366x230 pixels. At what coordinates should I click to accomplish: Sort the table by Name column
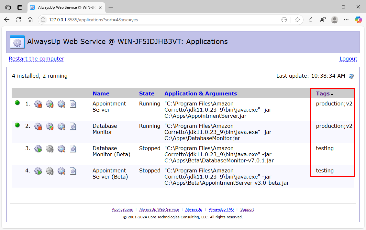coord(101,93)
